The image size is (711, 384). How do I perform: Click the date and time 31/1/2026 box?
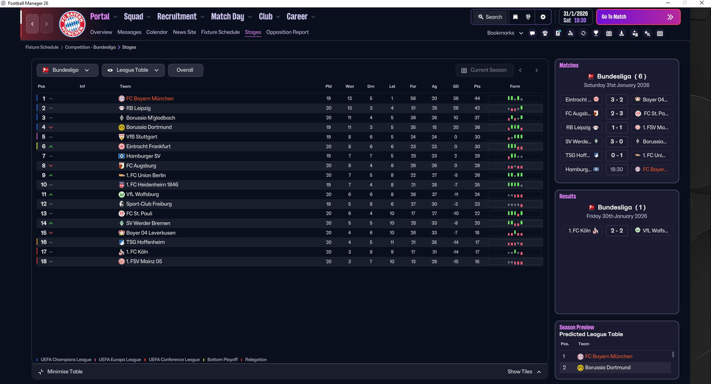click(x=575, y=17)
